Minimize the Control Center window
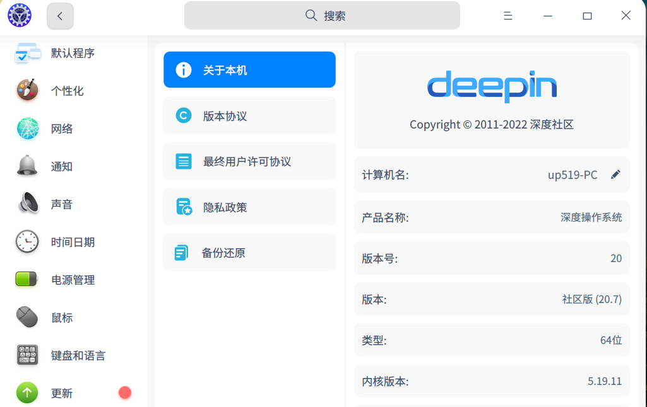 547,16
